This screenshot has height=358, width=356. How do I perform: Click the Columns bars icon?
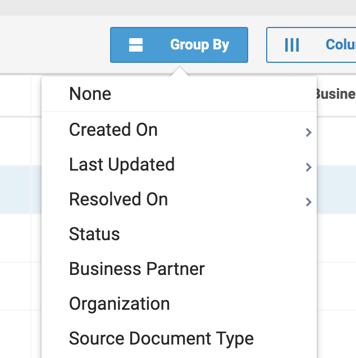pyautogui.click(x=292, y=45)
